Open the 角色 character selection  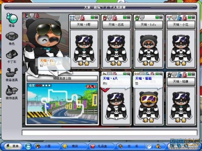(12, 38)
